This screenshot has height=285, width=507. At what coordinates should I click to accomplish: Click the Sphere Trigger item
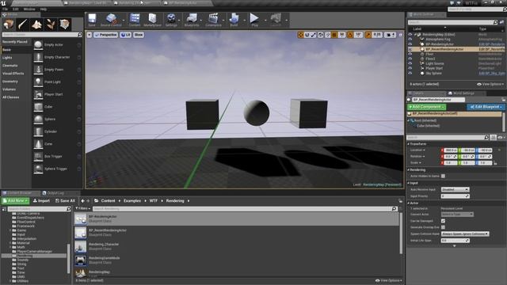click(57, 169)
